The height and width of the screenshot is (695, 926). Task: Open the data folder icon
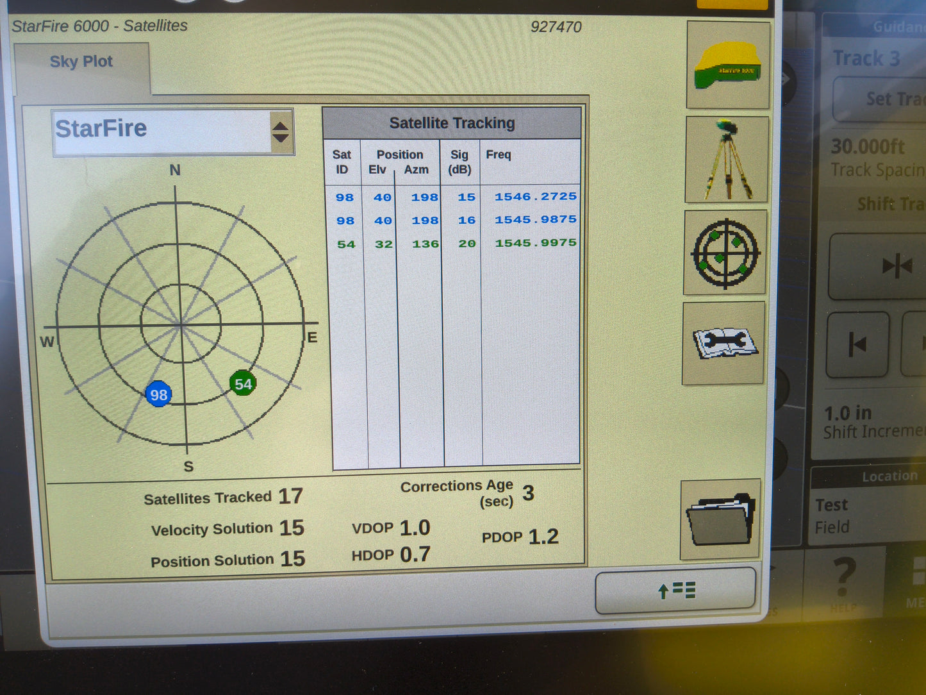coord(719,519)
